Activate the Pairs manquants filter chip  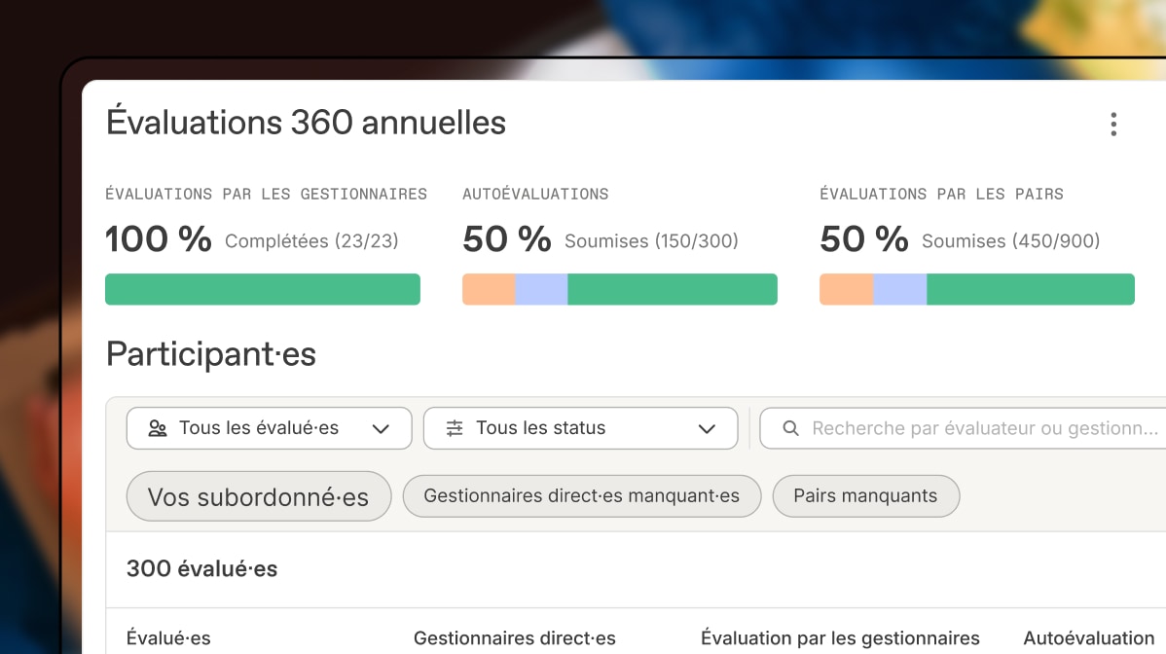865,495
